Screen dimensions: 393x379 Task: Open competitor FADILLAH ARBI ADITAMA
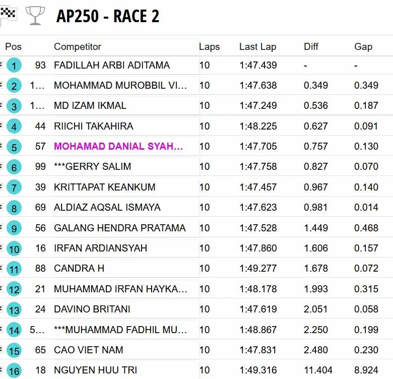tap(112, 66)
